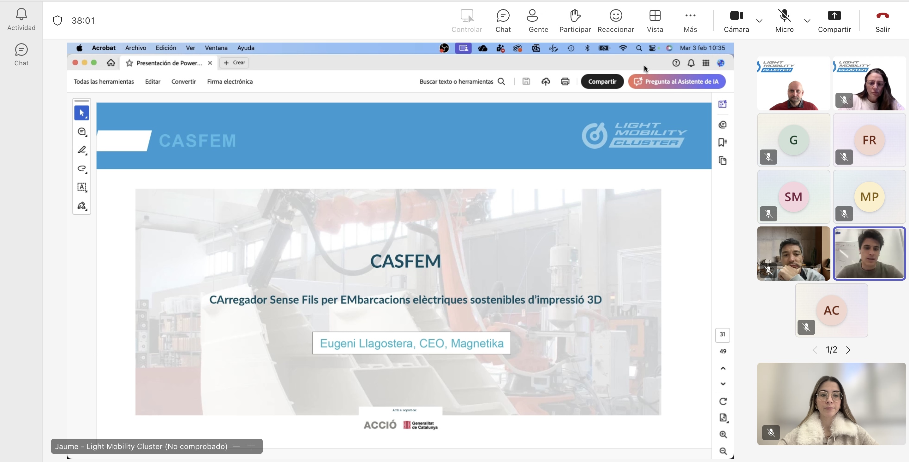Expand shared content with plus button
The height and width of the screenshot is (462, 909).
tap(251, 446)
